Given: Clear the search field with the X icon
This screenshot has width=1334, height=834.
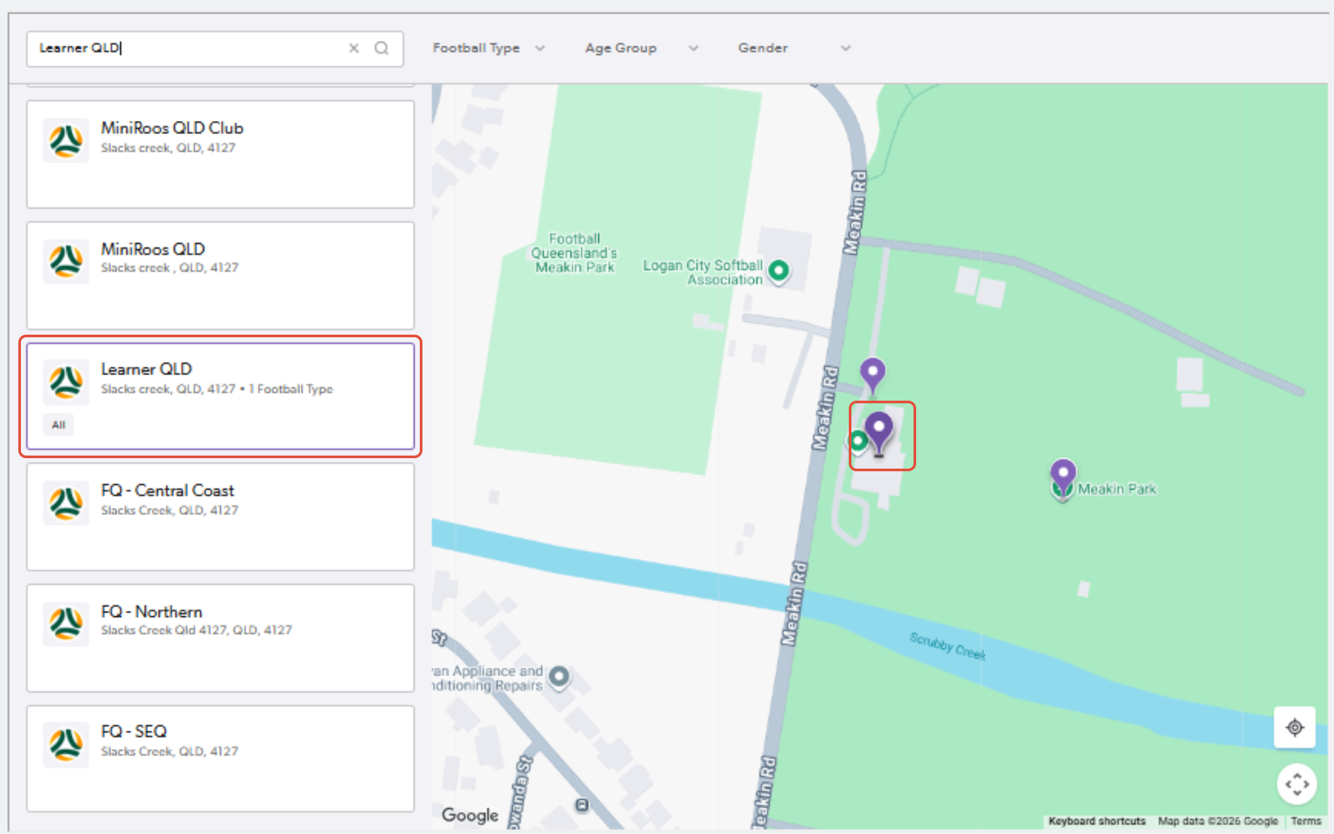Looking at the screenshot, I should click(x=354, y=48).
